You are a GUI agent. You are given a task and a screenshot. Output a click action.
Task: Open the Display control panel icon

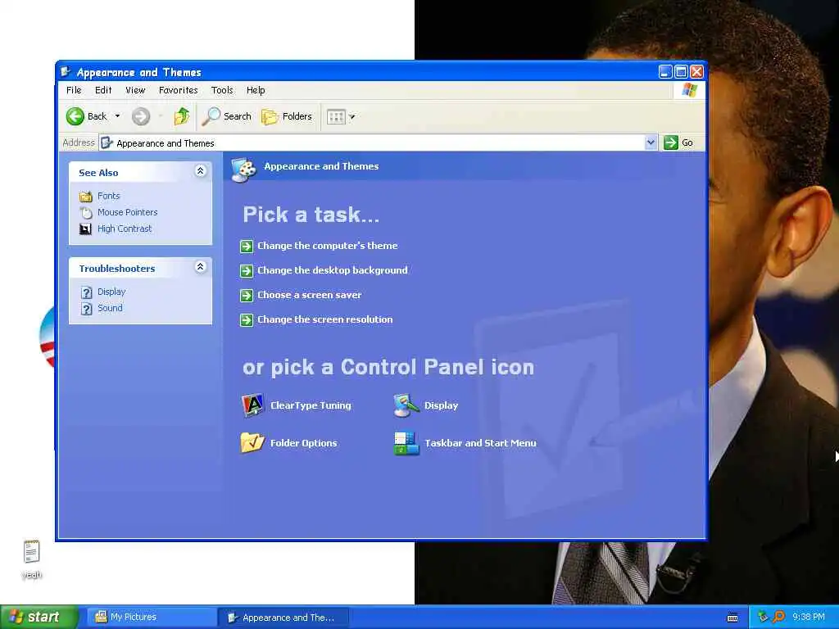coord(406,405)
